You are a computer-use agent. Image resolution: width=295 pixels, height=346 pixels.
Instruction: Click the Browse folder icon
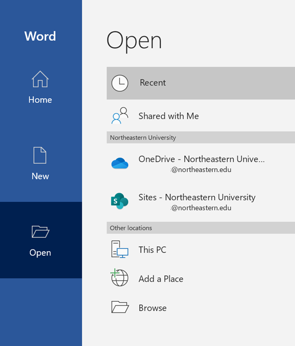pyautogui.click(x=120, y=307)
